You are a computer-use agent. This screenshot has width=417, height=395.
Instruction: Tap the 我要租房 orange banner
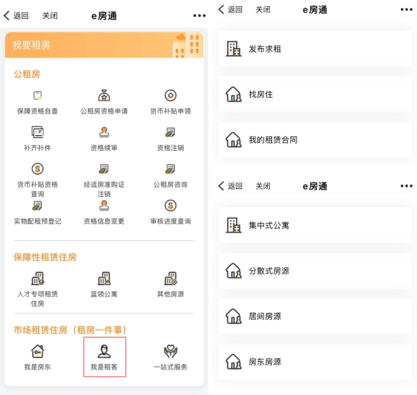point(104,45)
